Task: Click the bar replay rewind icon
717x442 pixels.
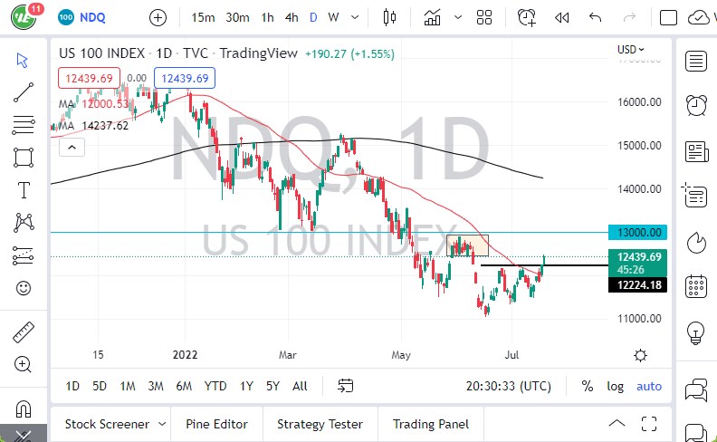Action: (x=561, y=17)
